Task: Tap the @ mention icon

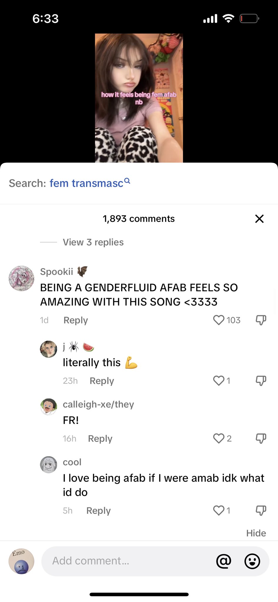Action: (x=224, y=561)
